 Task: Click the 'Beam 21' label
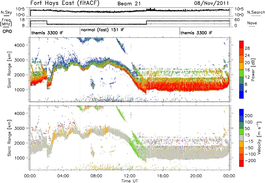point(129,4)
